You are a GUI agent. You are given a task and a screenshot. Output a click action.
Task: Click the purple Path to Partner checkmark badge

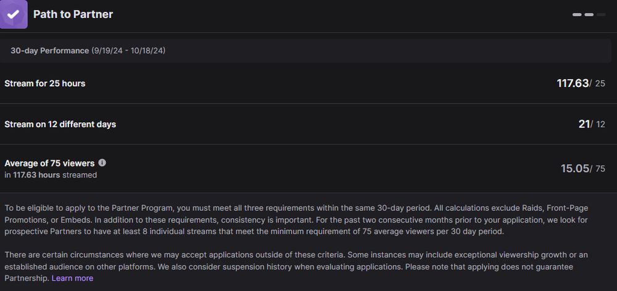tap(13, 14)
